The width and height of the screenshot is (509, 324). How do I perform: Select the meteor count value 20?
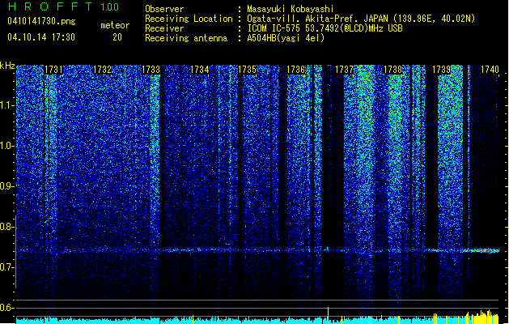pyautogui.click(x=117, y=37)
